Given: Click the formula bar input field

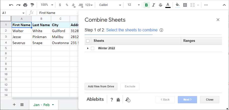Looking at the screenshot, I should [57, 13].
